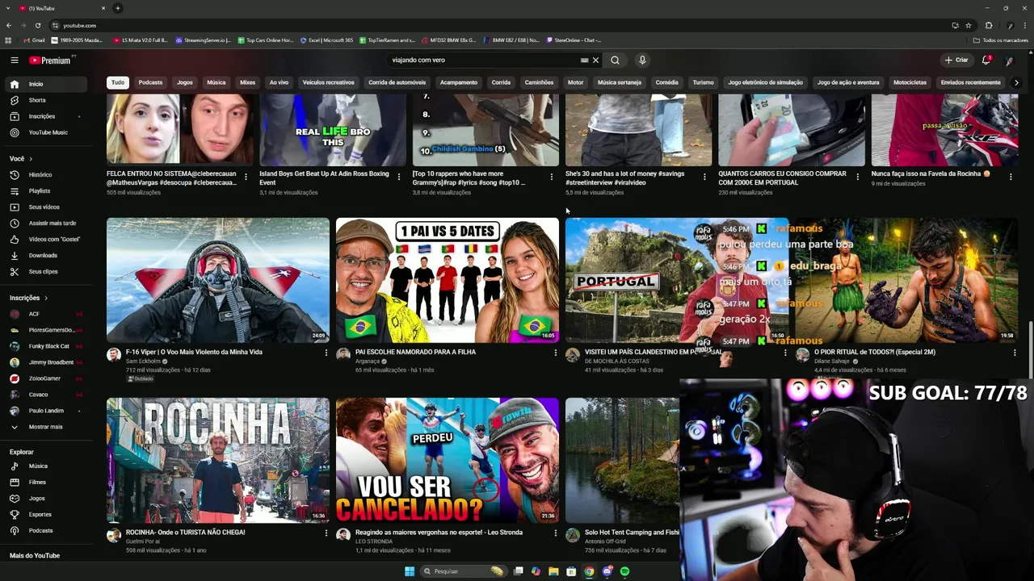The image size is (1034, 581).
Task: Expand the Inscrições section header
Action: tap(28, 298)
